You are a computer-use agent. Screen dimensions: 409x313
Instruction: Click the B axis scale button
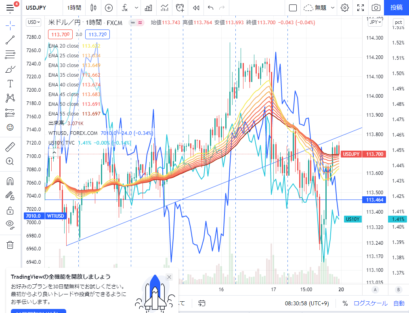[399, 290]
